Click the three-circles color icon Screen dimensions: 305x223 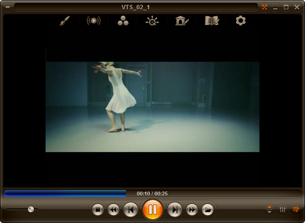(123, 21)
